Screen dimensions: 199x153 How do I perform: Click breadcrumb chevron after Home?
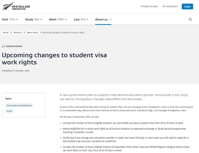point(11,33)
